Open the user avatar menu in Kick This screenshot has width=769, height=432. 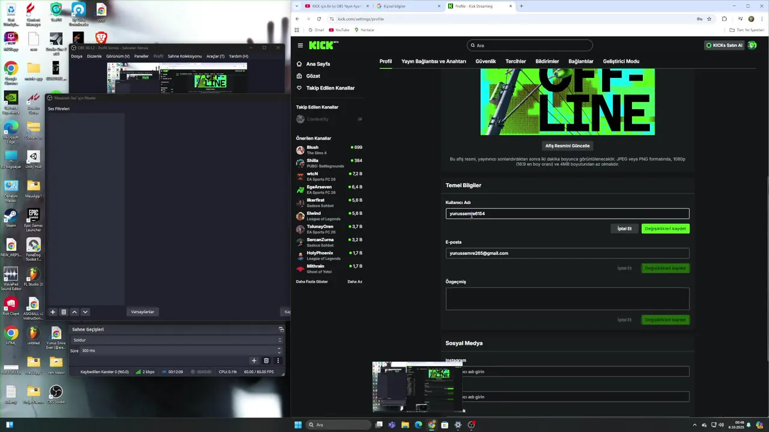[x=752, y=45]
